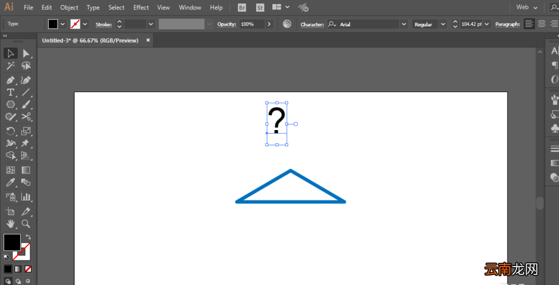This screenshot has width=559, height=285.
Task: Enable Draw Normal mode
Action: (7, 281)
